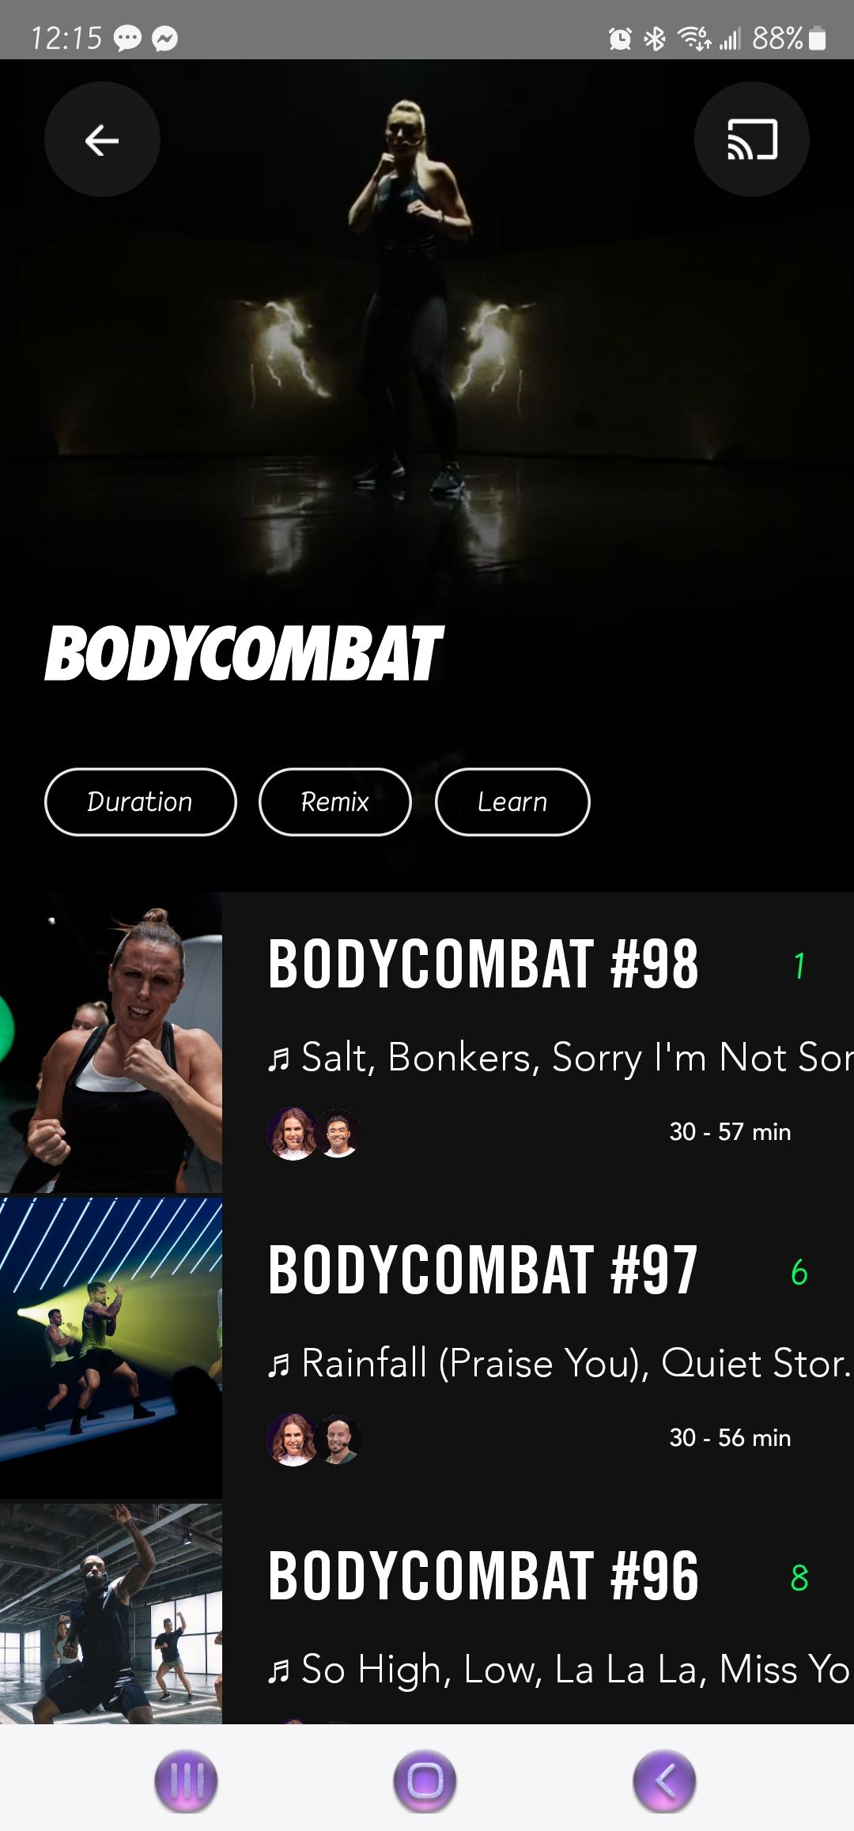Select the Remix filter chip
This screenshot has width=854, height=1831.
tap(335, 802)
